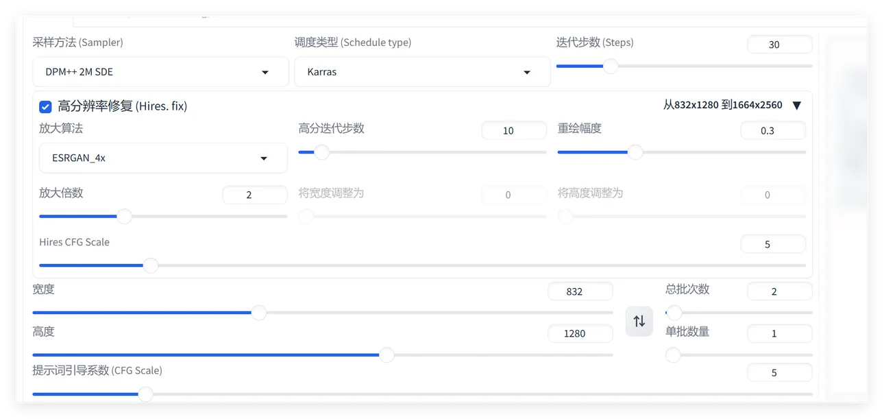Viewport: 884px width, 419px height.
Task: Click the batch count field showing 2
Action: [780, 291]
